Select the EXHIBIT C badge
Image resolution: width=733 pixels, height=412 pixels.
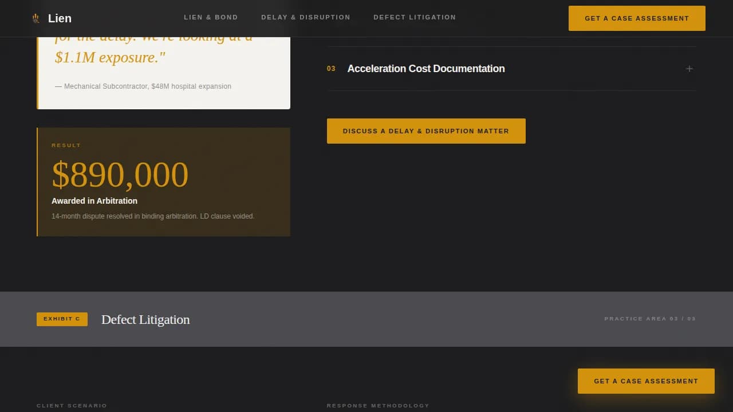pos(62,319)
